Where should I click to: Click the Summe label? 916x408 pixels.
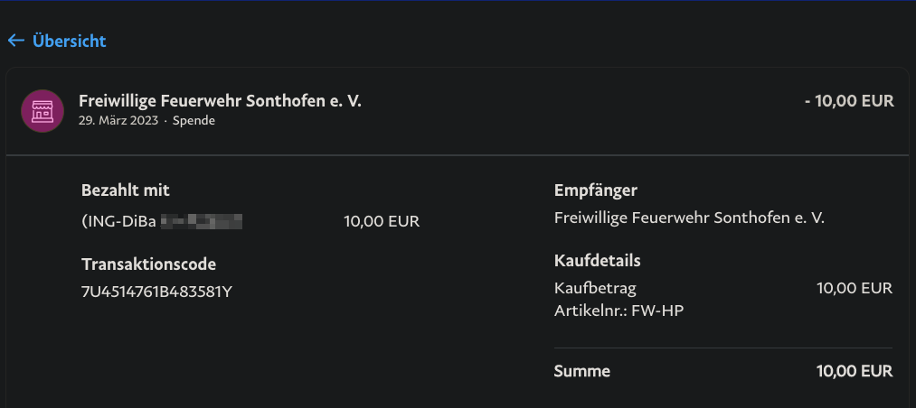point(581,371)
